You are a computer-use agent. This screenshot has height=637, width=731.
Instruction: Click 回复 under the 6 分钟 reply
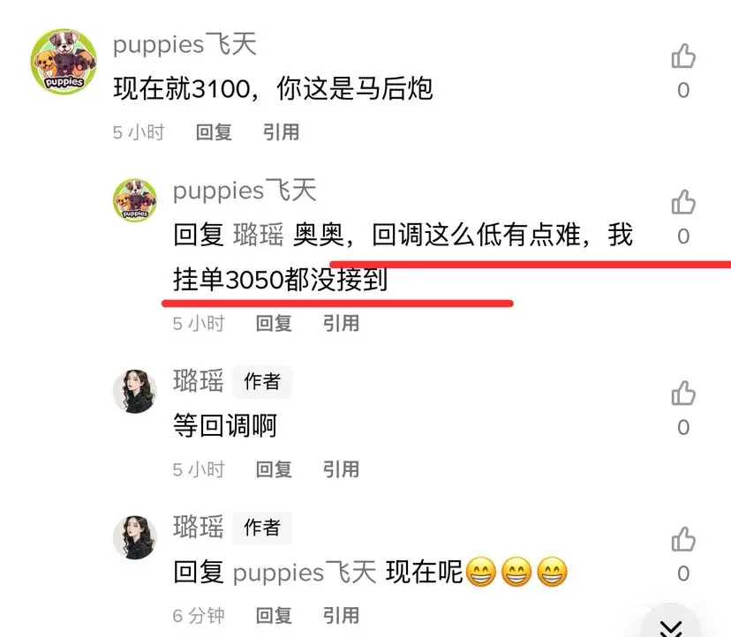coord(274,616)
